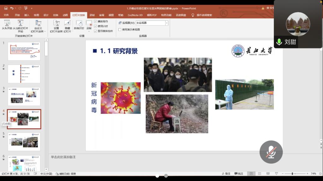This screenshot has height=181, width=323.
Task: Enable Use Presenter View (使用演示者视图) checkbox
Action: point(120,30)
